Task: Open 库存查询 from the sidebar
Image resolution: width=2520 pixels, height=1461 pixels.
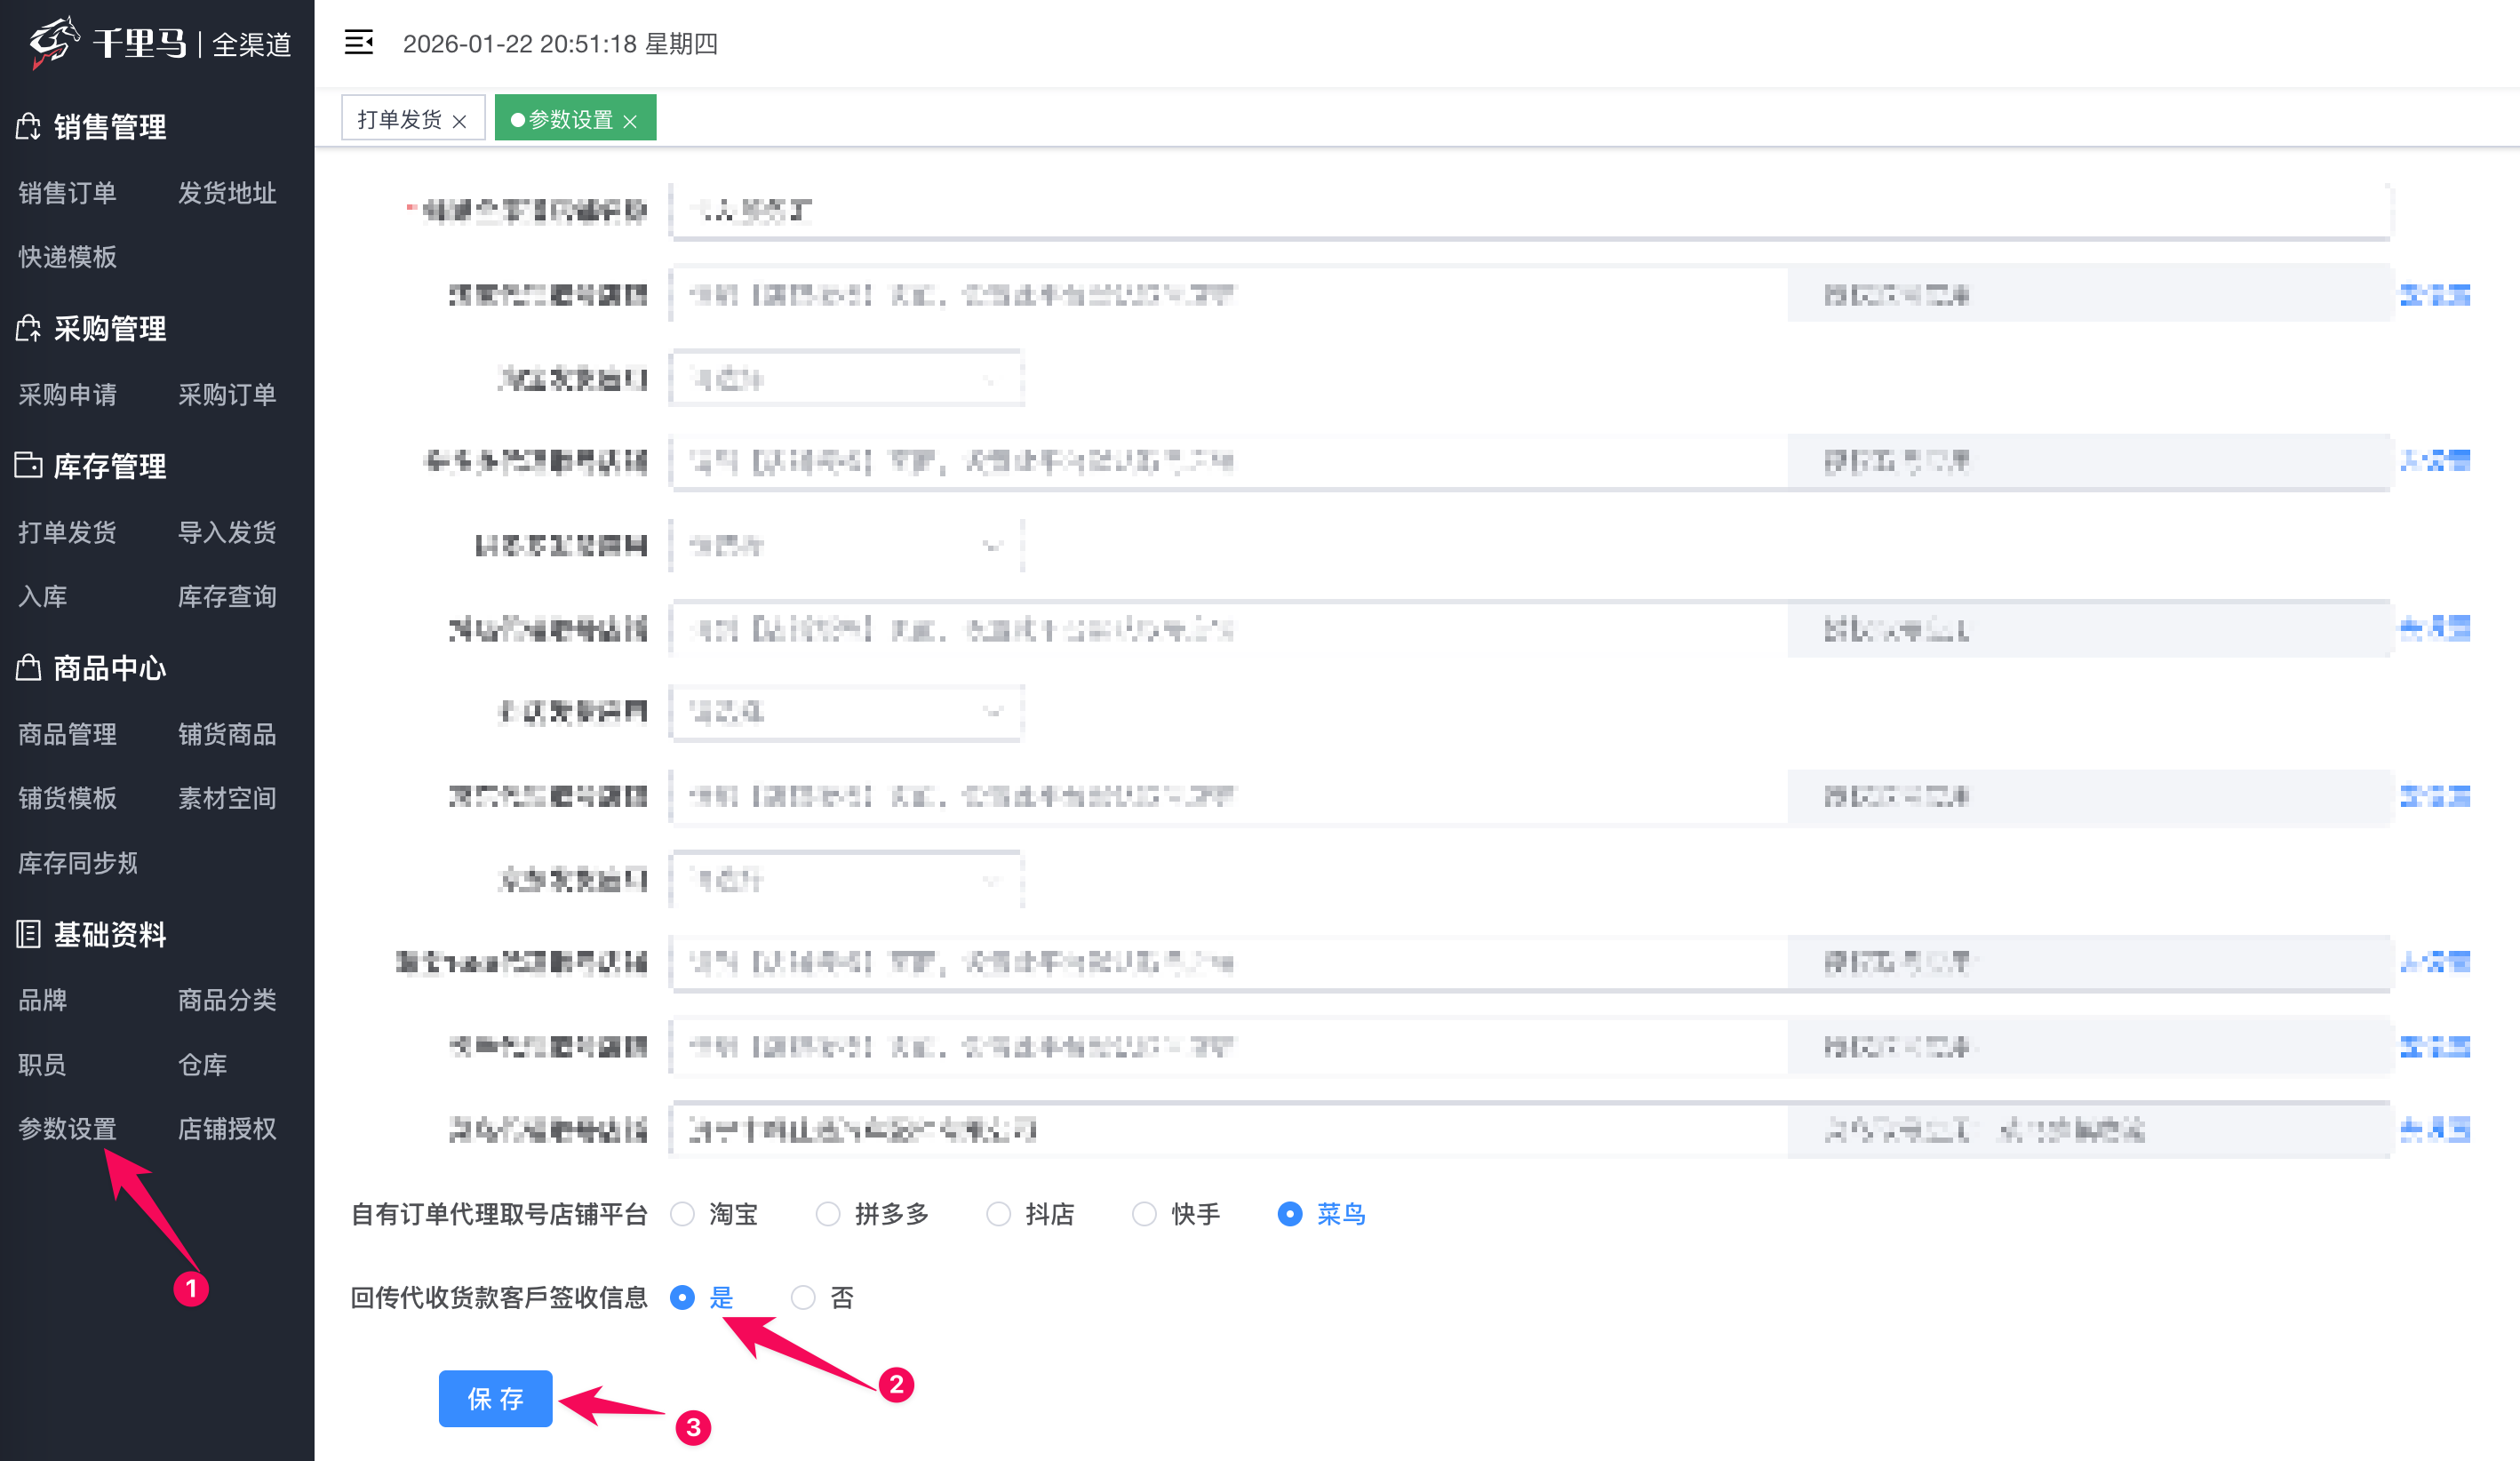Action: pos(227,596)
